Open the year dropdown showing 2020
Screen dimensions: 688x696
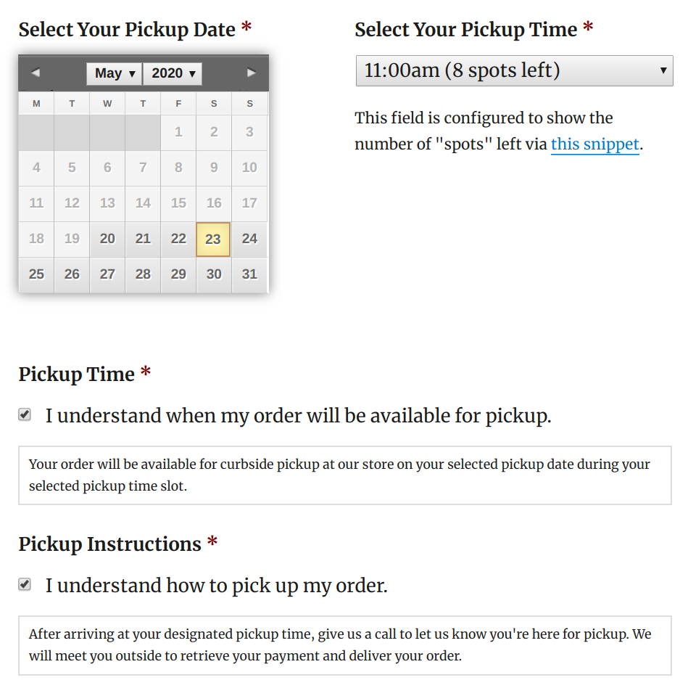point(173,73)
